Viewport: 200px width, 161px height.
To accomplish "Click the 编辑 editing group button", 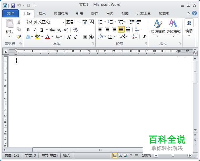I will 189,28.
